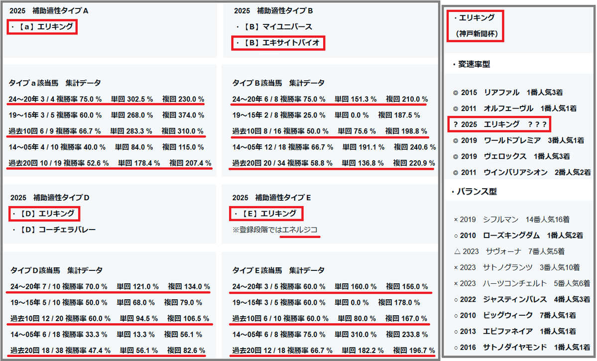597x361 pixels.
Task: Click the ・バランス型 section heading
Action: [475, 192]
